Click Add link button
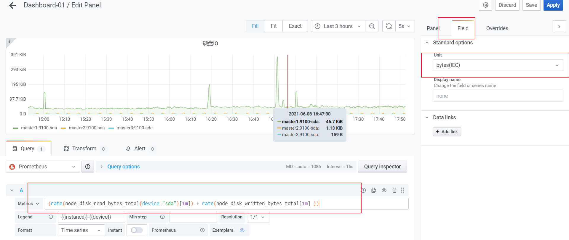This screenshot has height=240, width=569. [x=447, y=132]
